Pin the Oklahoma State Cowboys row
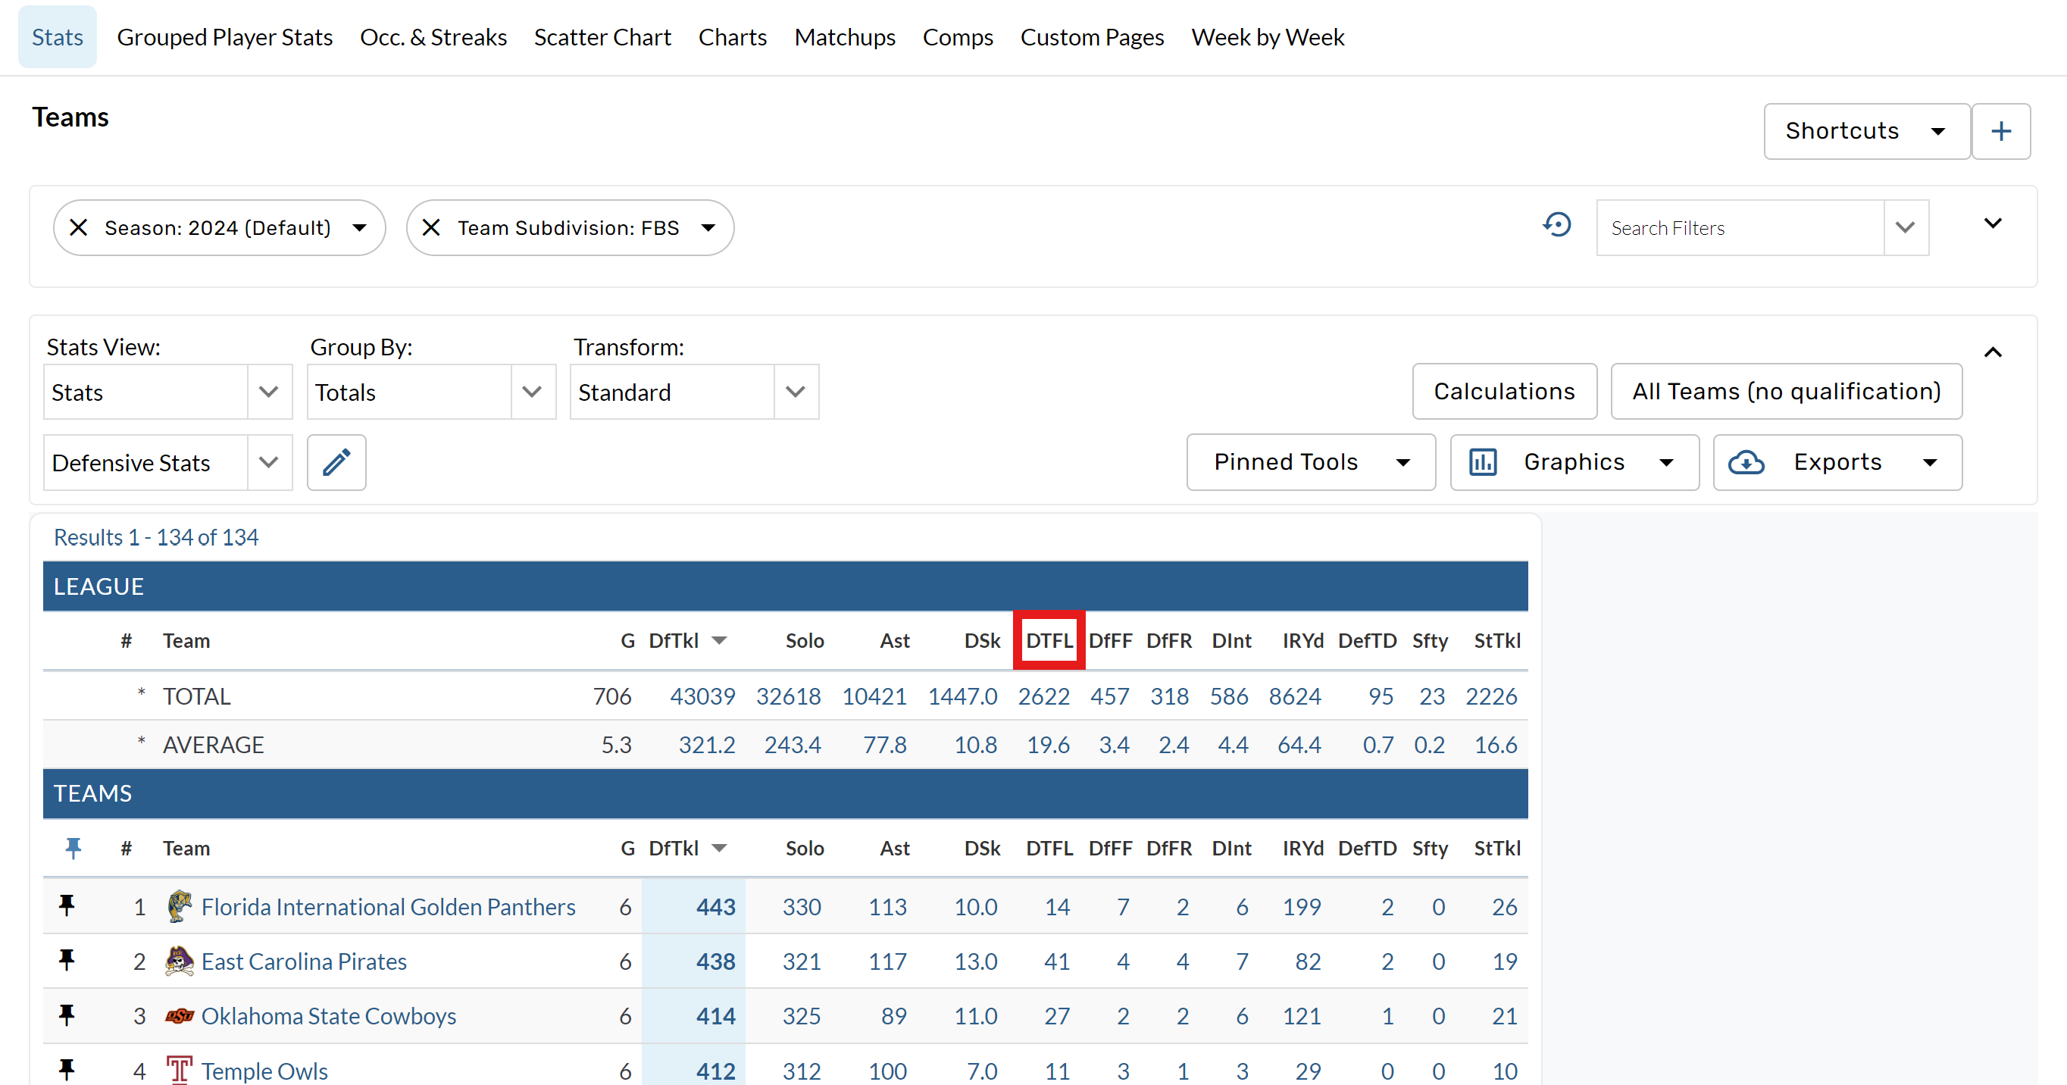 point(67,1015)
